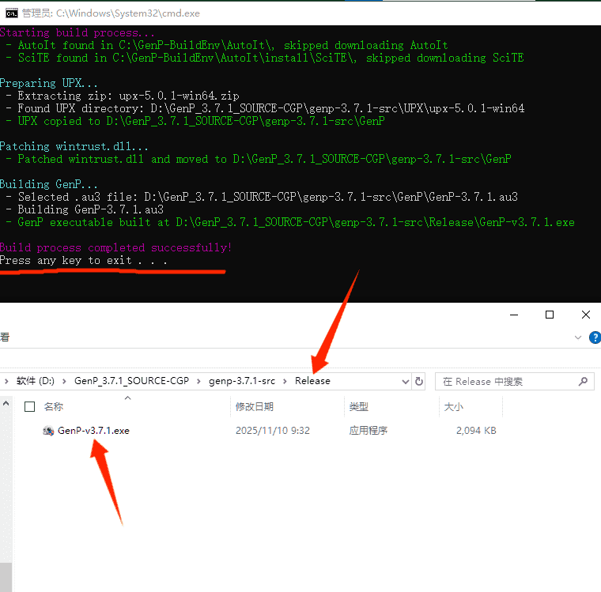Viewport: 601px width, 592px height.
Task: Go to GenP_3.7.1_SOURCE-CGP breadcrumb folder
Action: [x=131, y=381]
